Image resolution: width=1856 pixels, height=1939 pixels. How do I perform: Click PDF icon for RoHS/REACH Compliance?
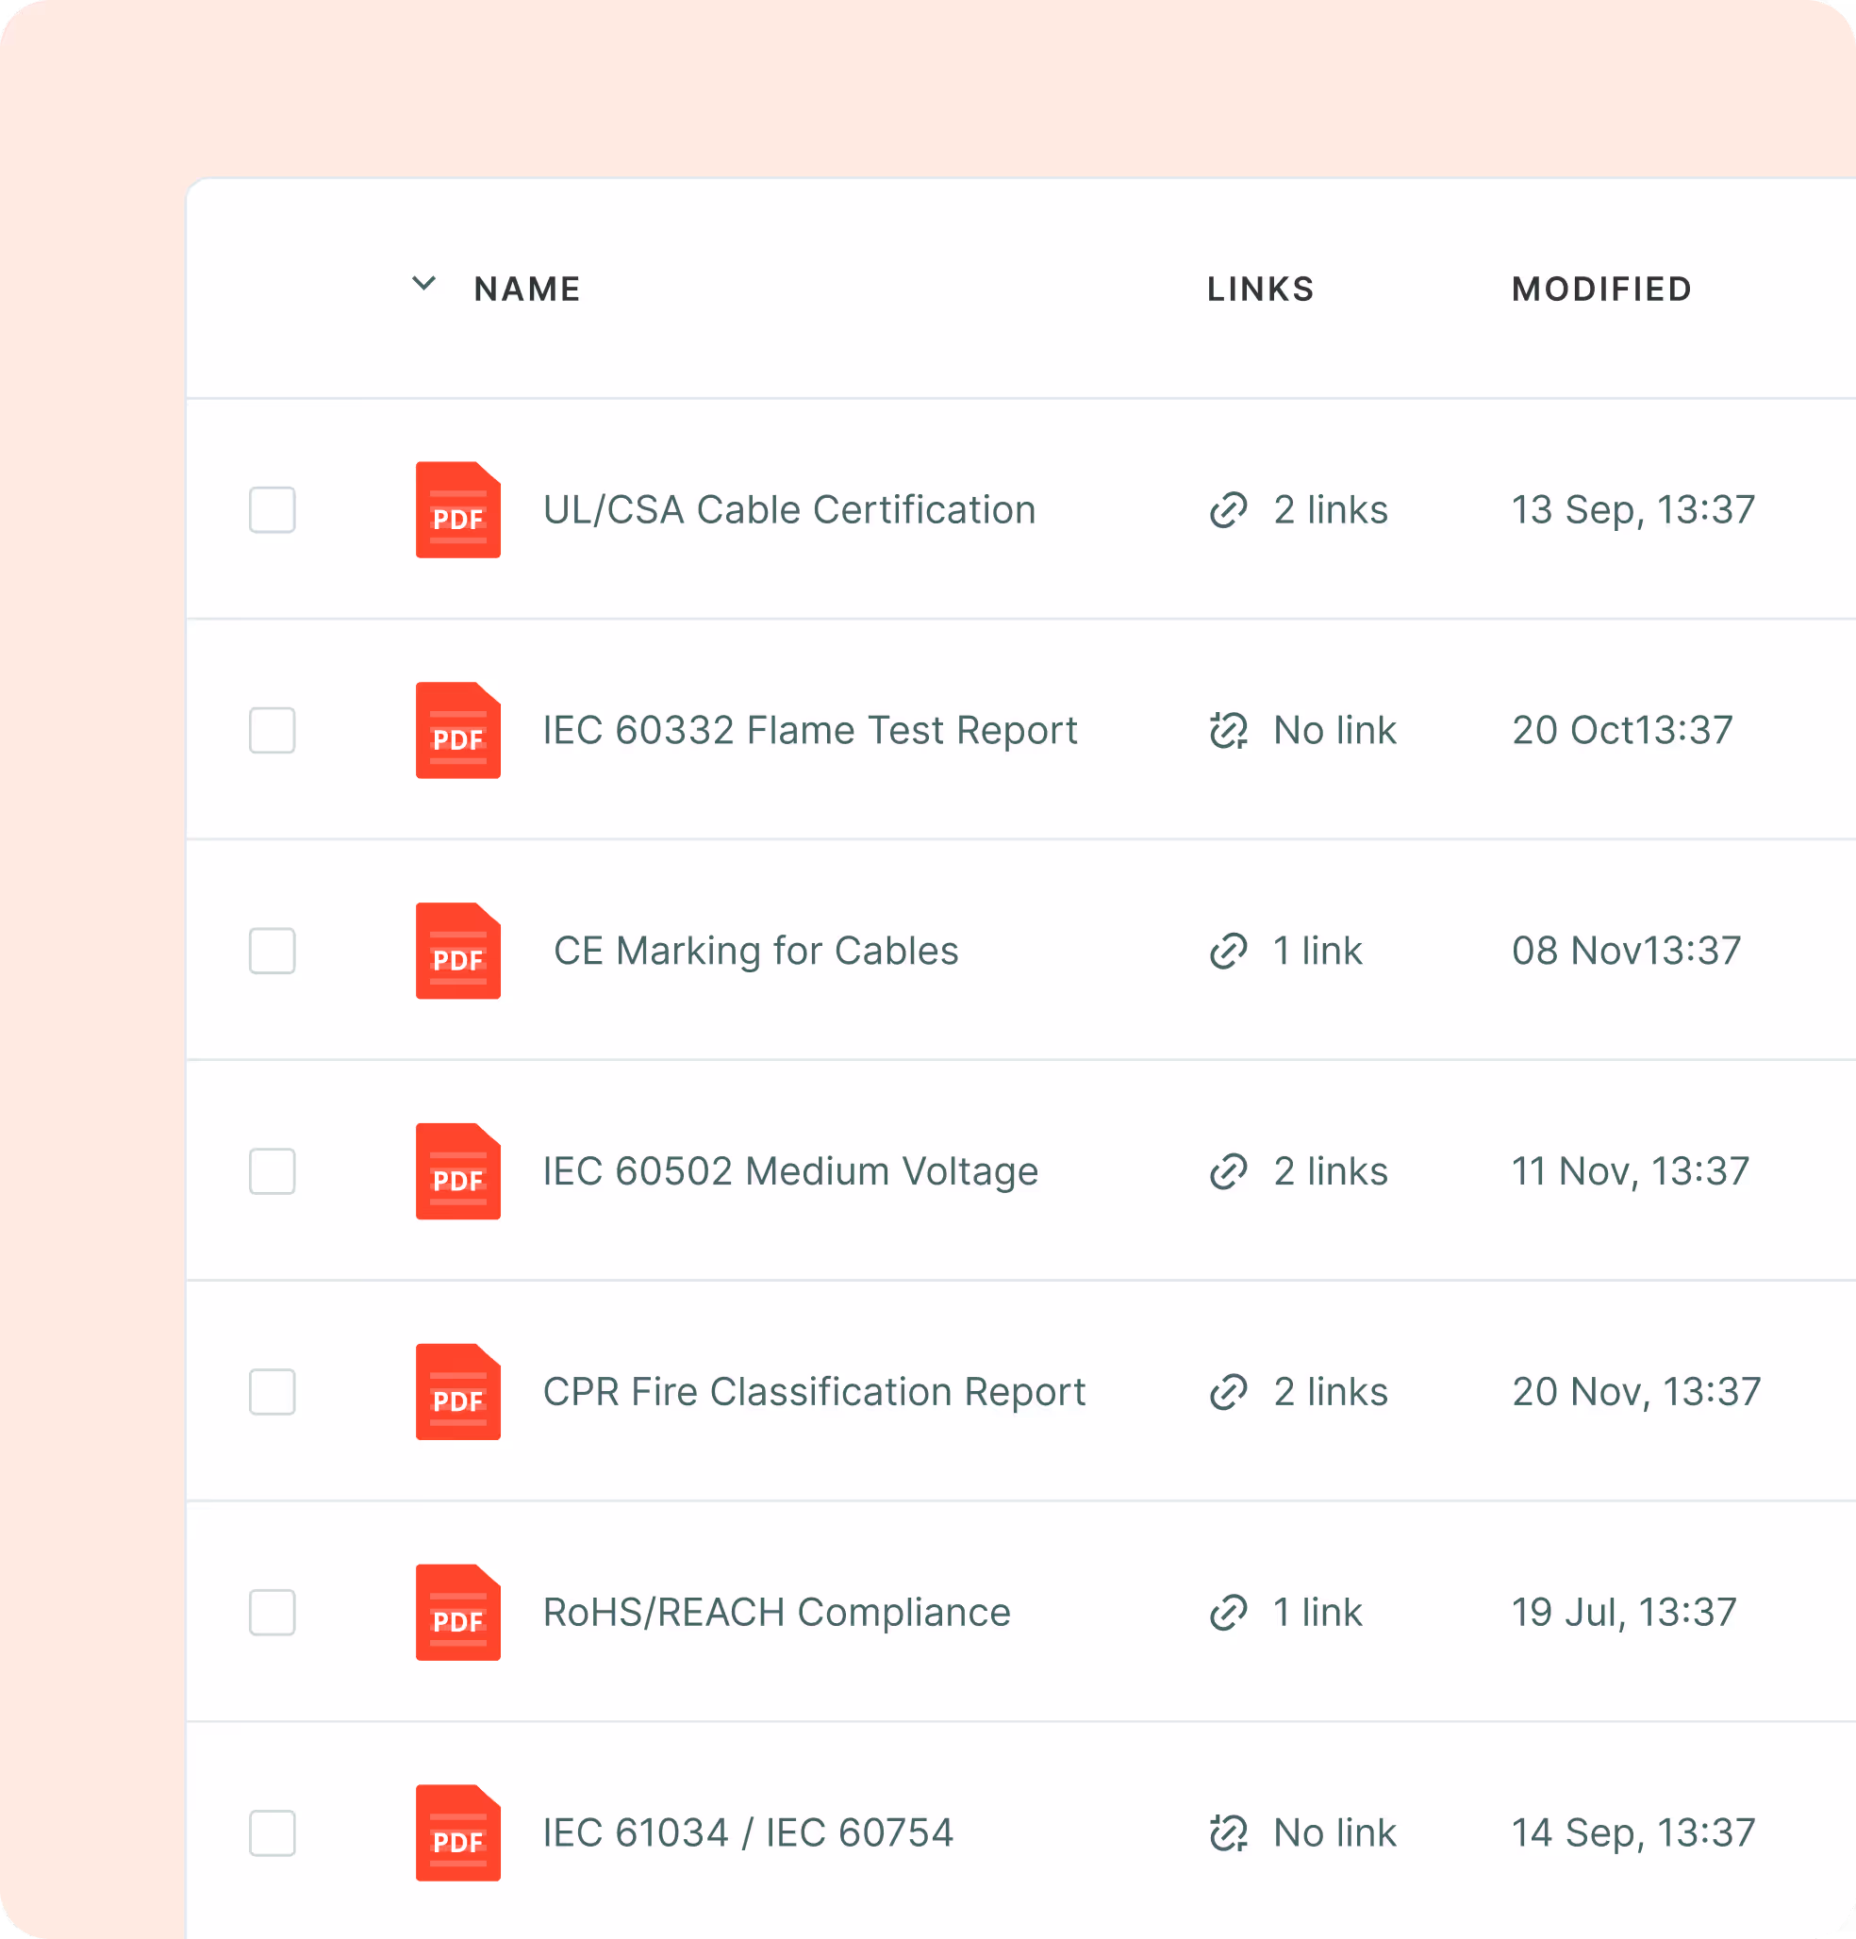[457, 1613]
